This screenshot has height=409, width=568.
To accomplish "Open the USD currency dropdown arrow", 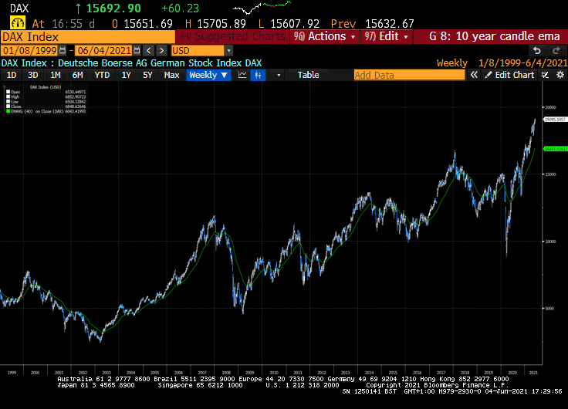I will point(228,50).
